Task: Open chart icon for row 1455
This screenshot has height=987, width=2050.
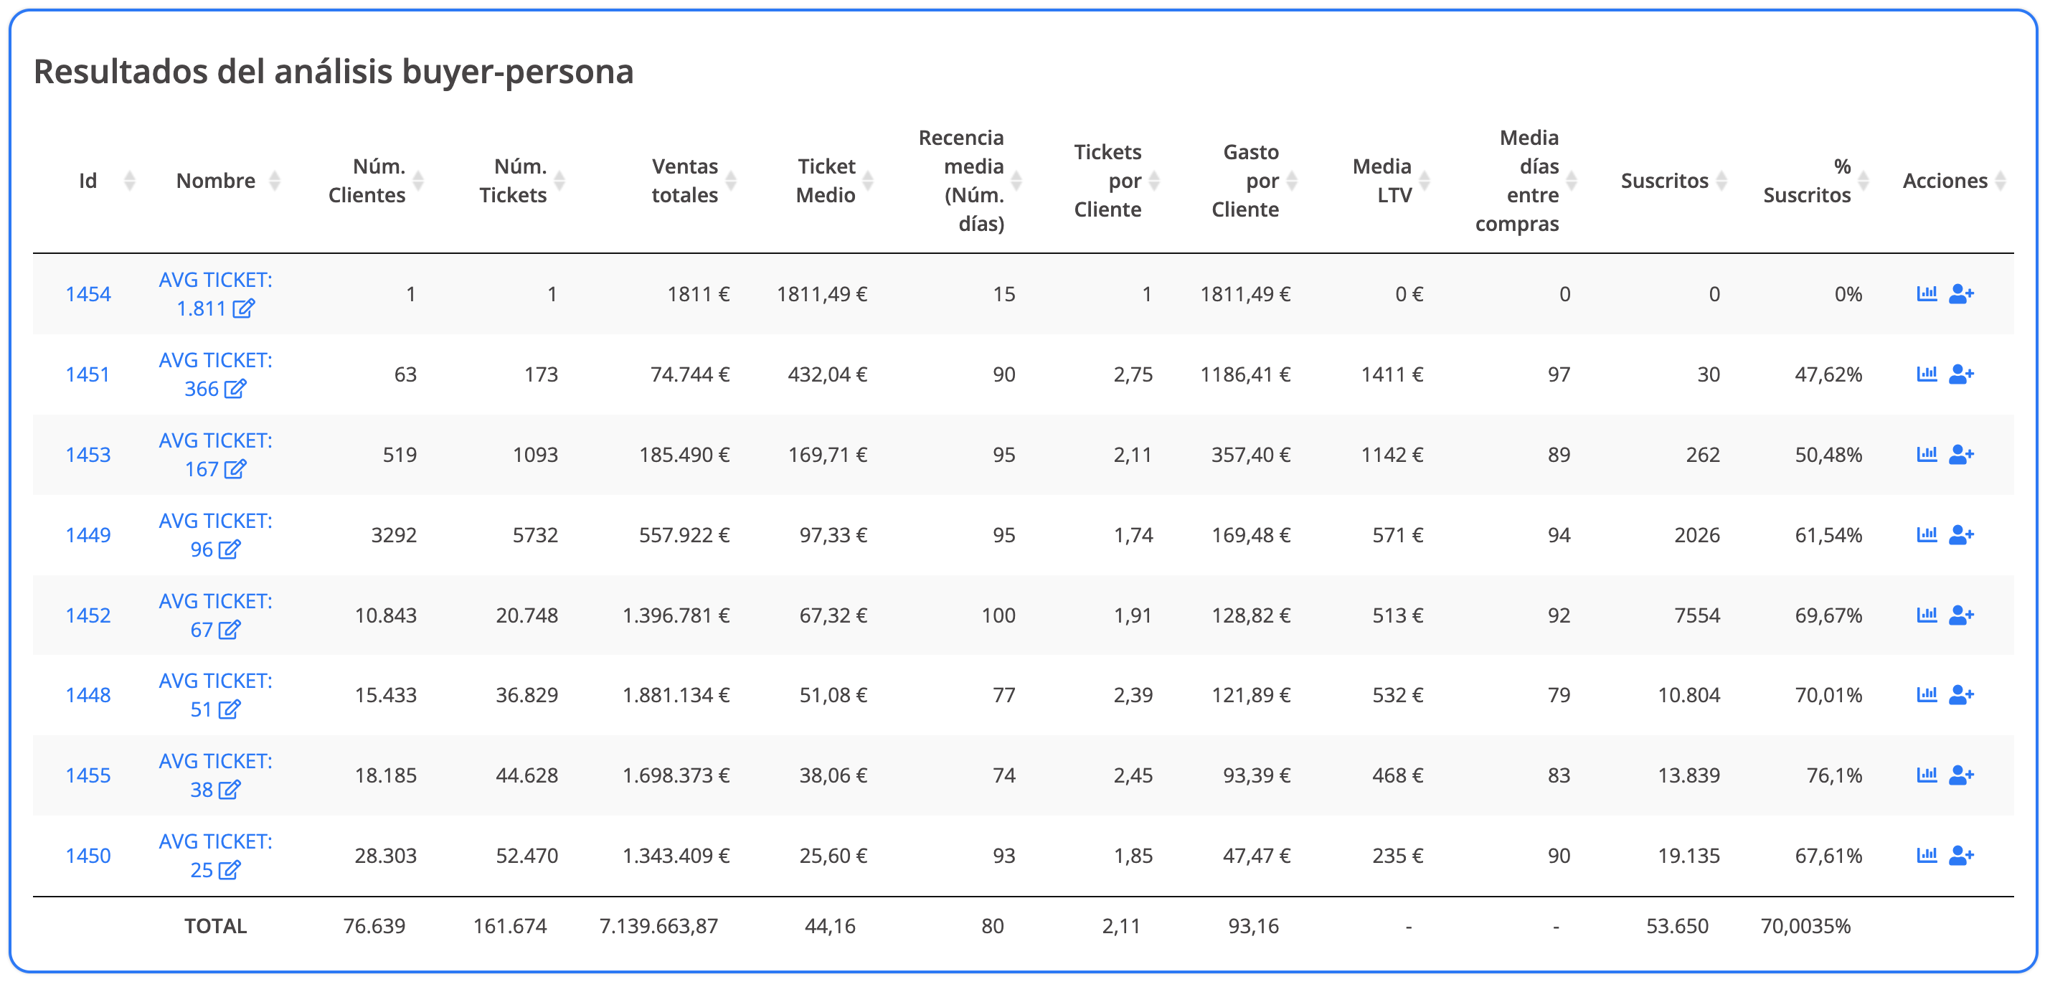Action: (x=1926, y=775)
